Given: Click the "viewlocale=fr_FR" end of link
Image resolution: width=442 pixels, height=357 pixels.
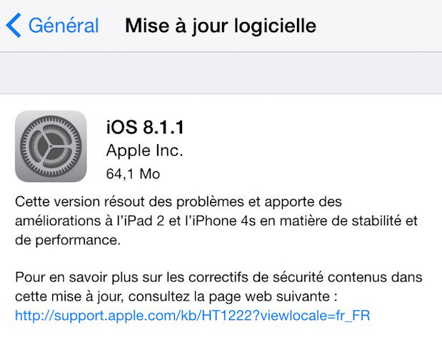Looking at the screenshot, I should tap(315, 316).
